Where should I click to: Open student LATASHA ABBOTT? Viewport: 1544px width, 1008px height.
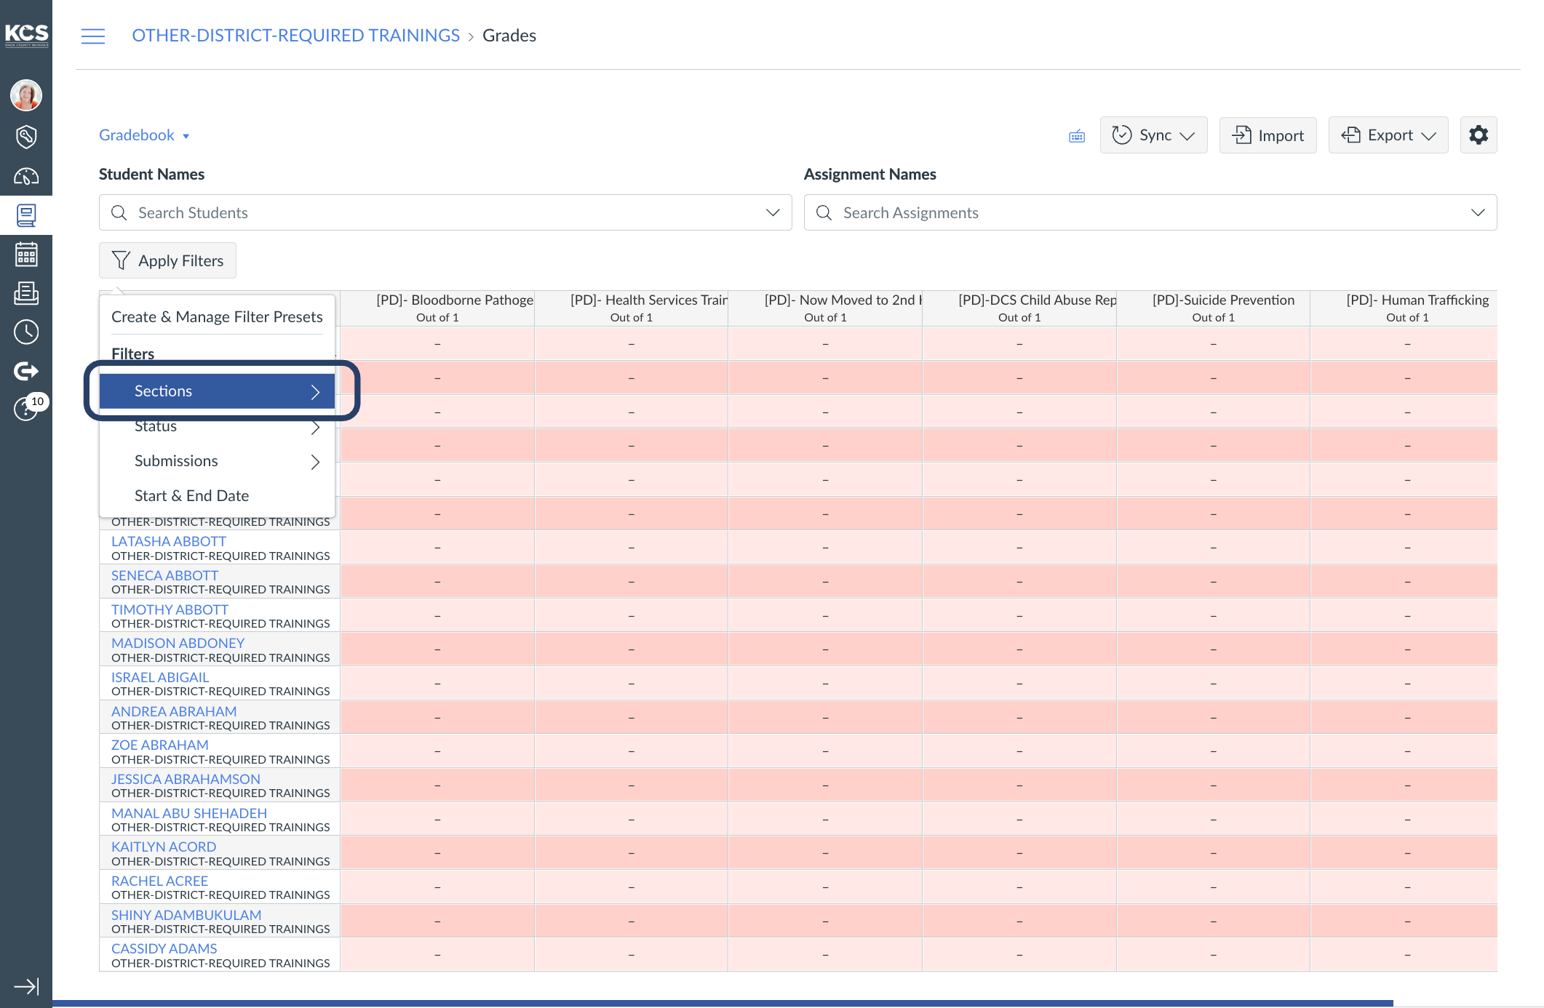tap(169, 541)
